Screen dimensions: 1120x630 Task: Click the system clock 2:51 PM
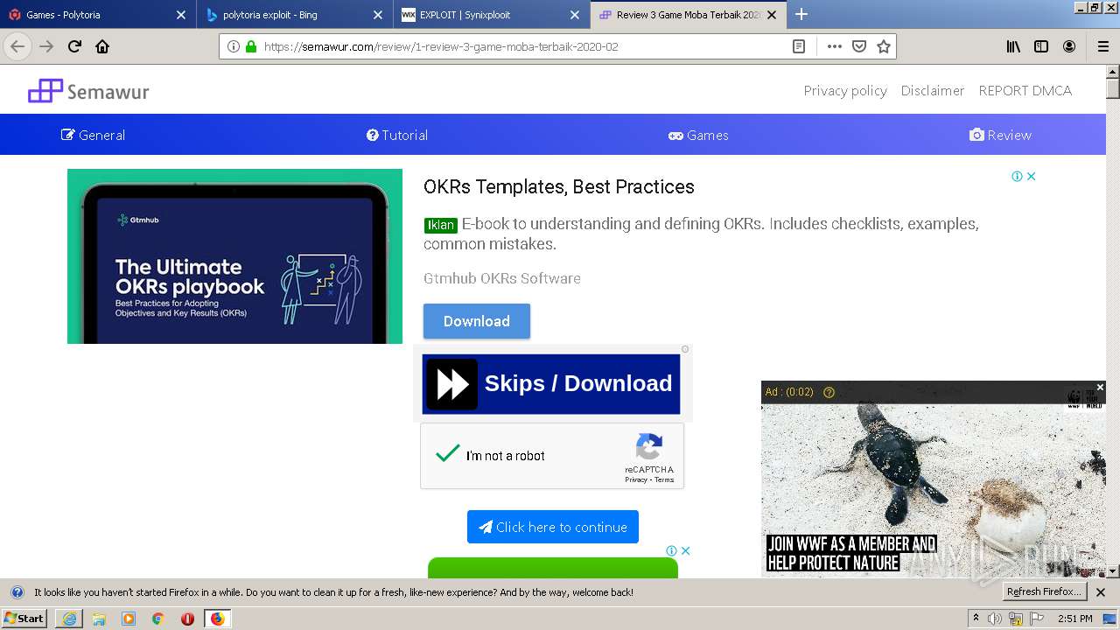1074,619
